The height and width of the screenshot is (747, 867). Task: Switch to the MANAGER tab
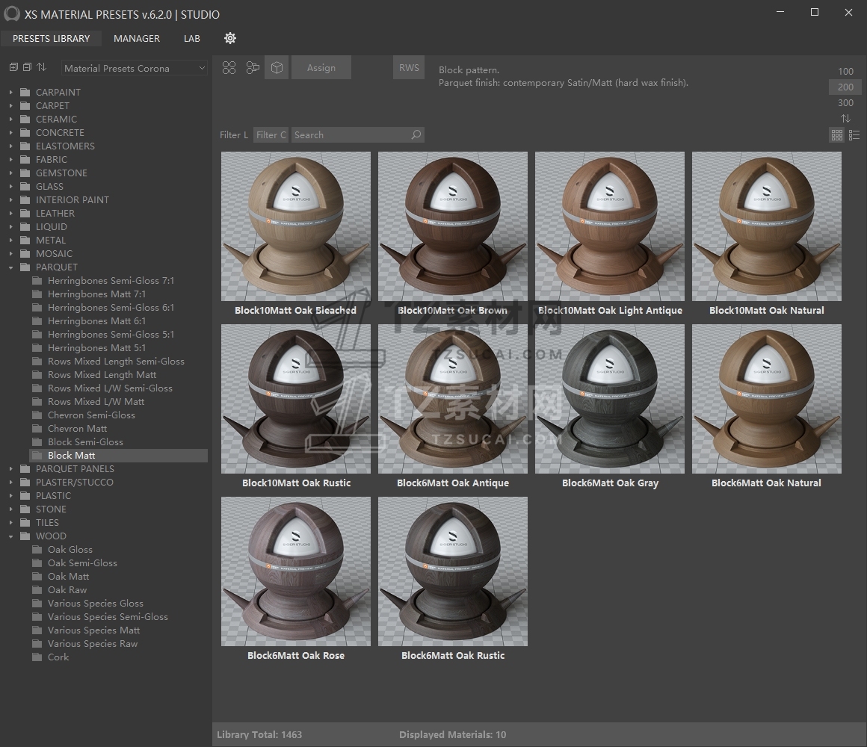[x=137, y=38]
